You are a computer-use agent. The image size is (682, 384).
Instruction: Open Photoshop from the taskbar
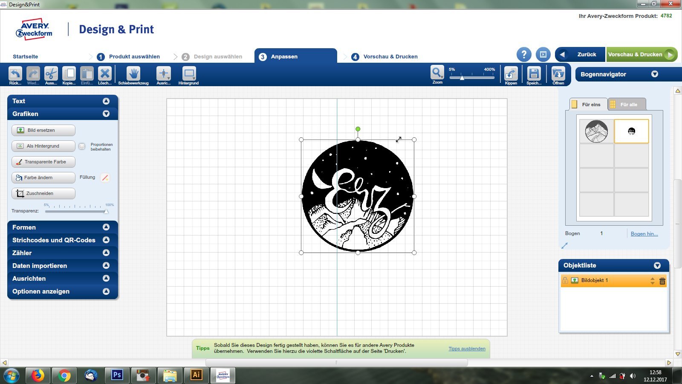pyautogui.click(x=117, y=375)
